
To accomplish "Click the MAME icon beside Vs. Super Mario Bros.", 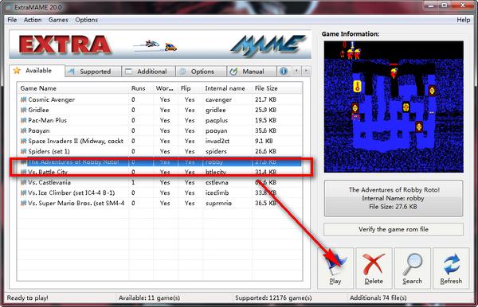I will [23, 203].
